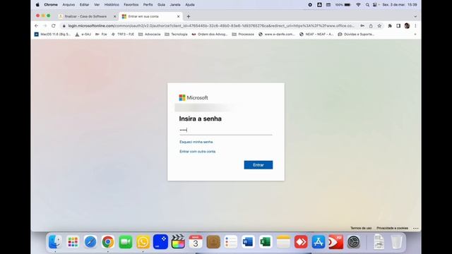The height and width of the screenshot is (254, 452).
Task: Close the Entrar em sua conta tab
Action: [x=178, y=16]
